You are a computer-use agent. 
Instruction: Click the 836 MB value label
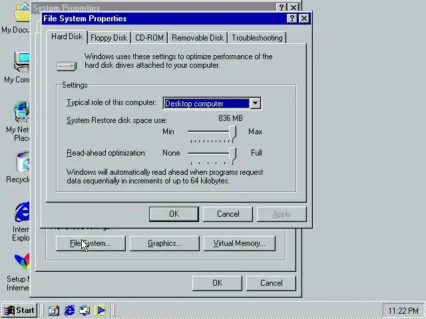pos(230,118)
